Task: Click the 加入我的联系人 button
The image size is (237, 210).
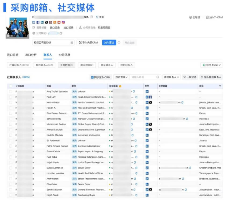Action: click(211, 77)
